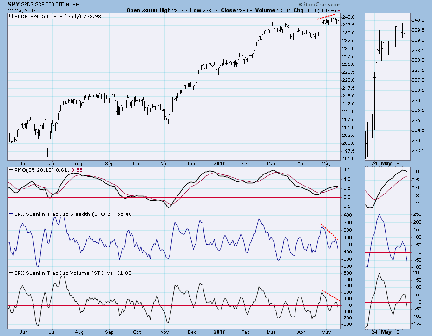The width and height of the screenshot is (432, 336).
Task: Click the '217.5' price axis label
Action: click(x=349, y=88)
